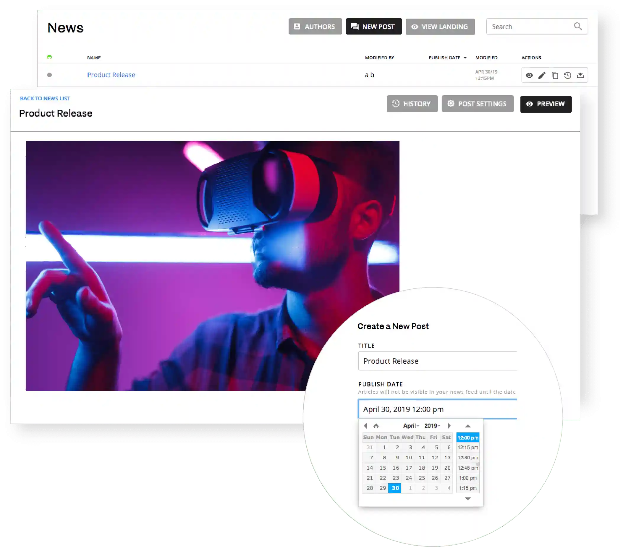Click the export download icon in Actions
Screen dimensions: 631x547
pyautogui.click(x=580, y=75)
